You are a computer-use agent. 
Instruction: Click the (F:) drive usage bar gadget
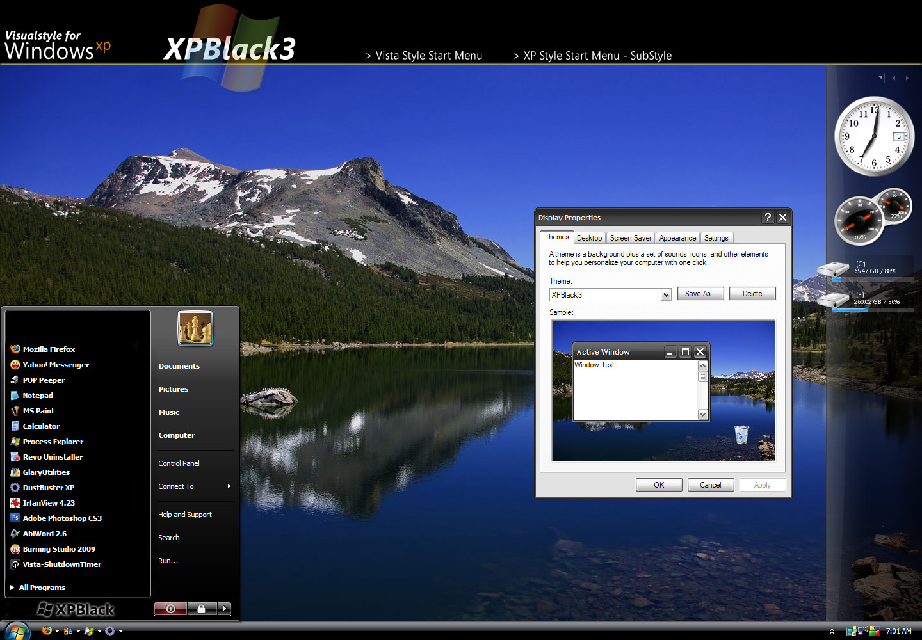tap(872, 310)
